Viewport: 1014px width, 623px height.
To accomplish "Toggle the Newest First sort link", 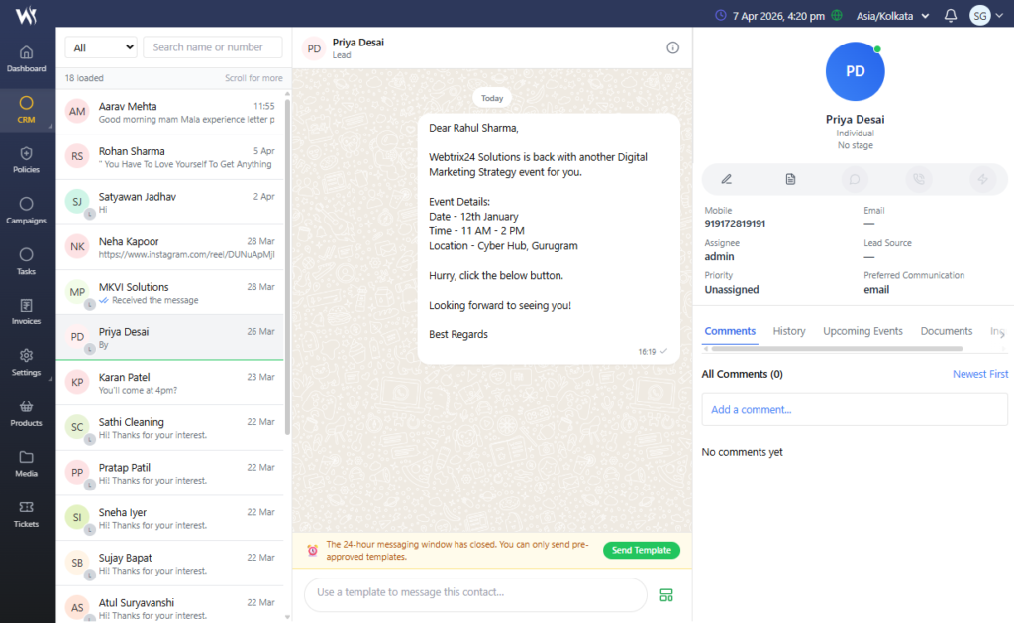I will [979, 374].
